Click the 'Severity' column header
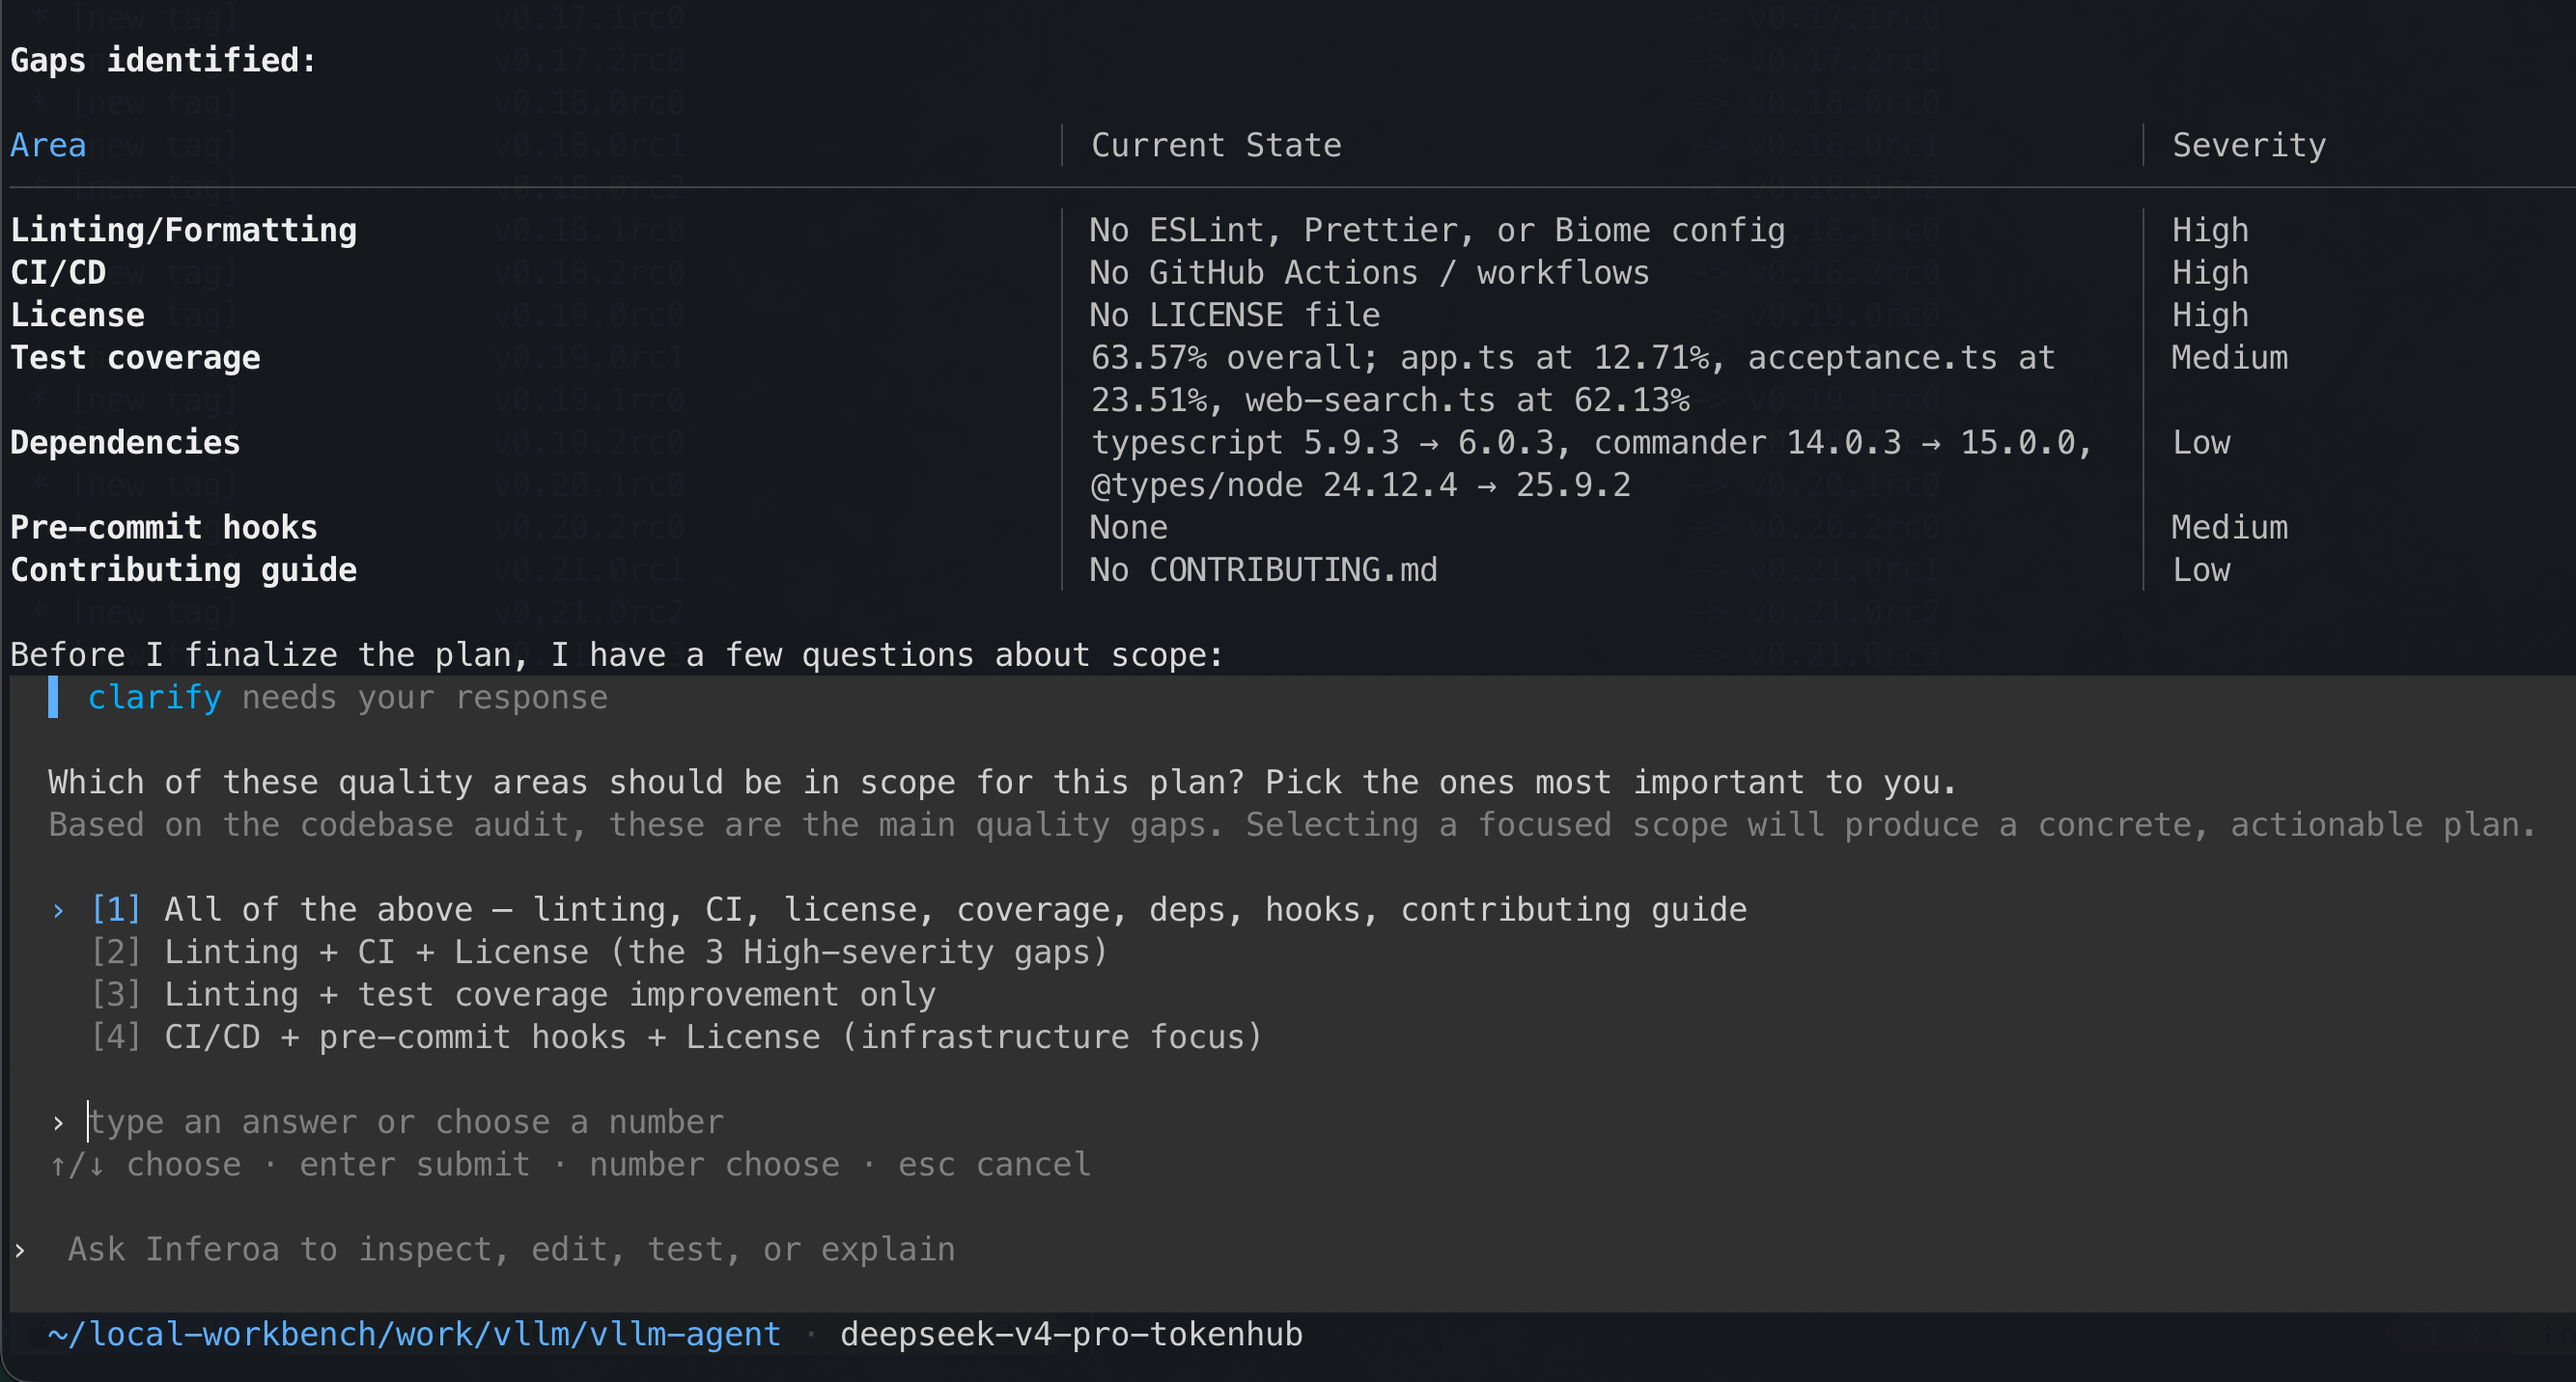The image size is (2576, 1382). 2249,145
